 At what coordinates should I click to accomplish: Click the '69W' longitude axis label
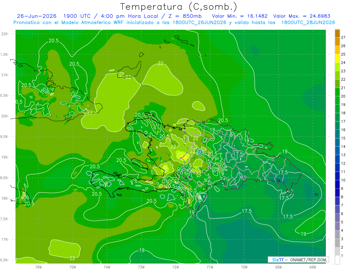[x=278, y=267]
